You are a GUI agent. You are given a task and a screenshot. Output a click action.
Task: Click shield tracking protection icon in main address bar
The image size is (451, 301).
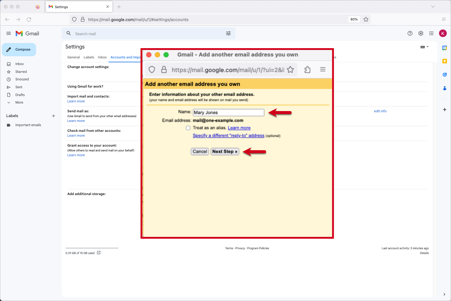(x=74, y=20)
